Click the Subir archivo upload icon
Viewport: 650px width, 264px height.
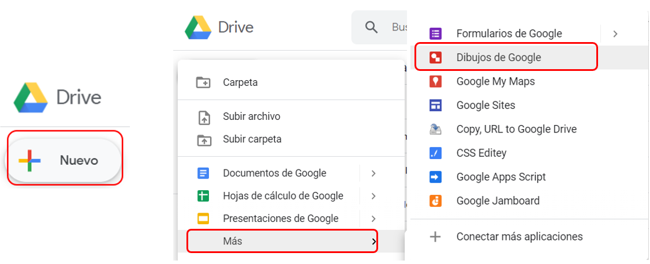203,117
